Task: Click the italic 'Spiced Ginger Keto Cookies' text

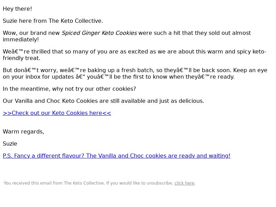Action: point(99,33)
